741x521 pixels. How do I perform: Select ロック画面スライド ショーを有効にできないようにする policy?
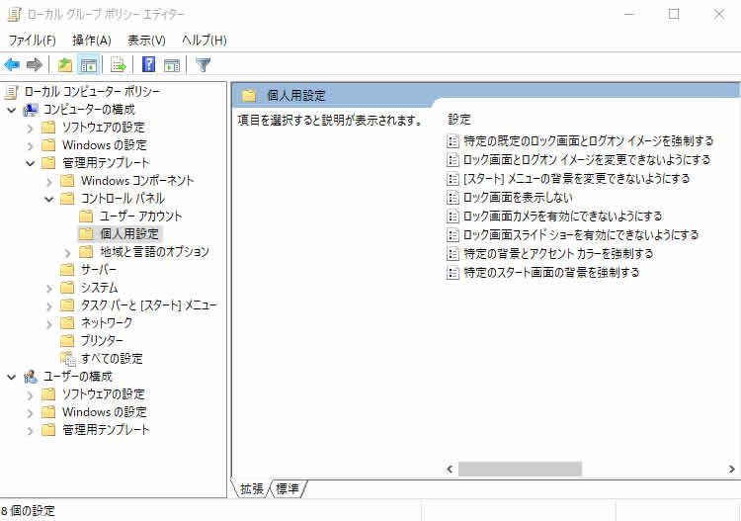pyautogui.click(x=581, y=235)
